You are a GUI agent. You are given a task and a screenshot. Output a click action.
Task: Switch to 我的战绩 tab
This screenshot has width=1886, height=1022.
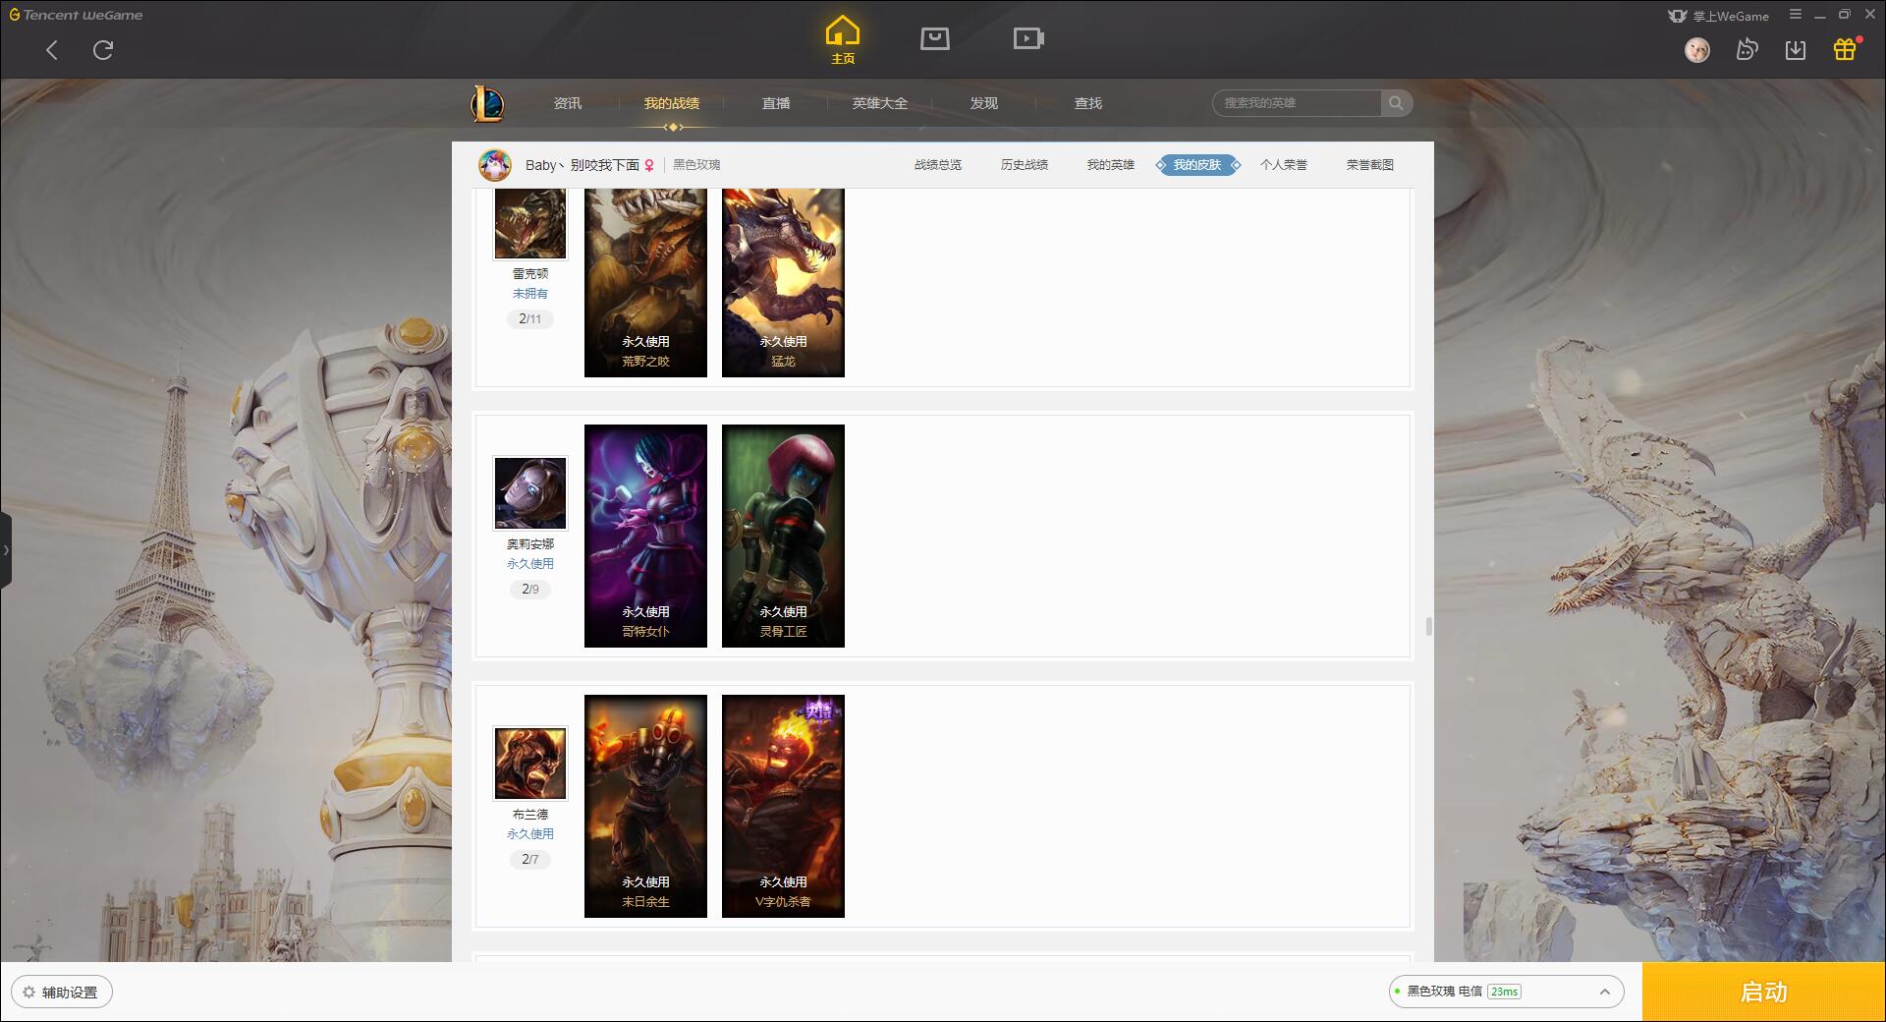[672, 103]
